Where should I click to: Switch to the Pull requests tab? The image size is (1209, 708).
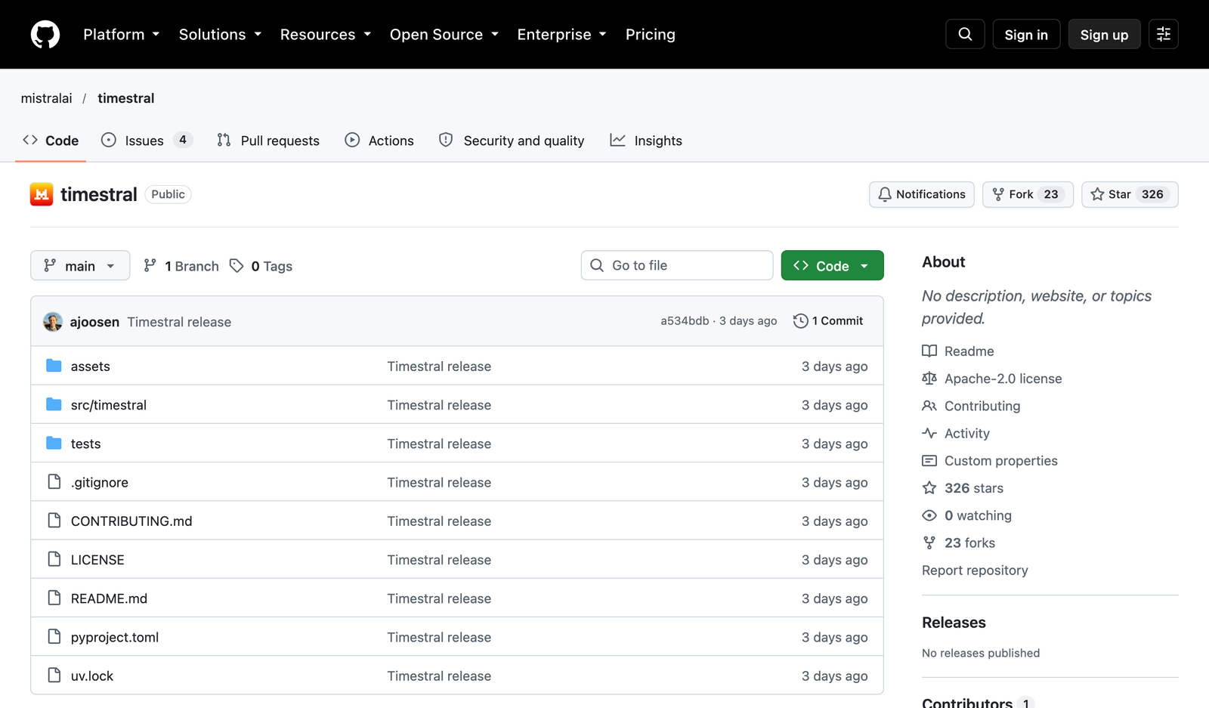(x=268, y=141)
